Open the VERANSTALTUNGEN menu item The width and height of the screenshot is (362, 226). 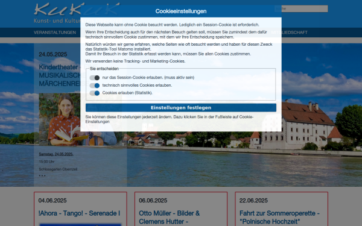click(x=55, y=33)
